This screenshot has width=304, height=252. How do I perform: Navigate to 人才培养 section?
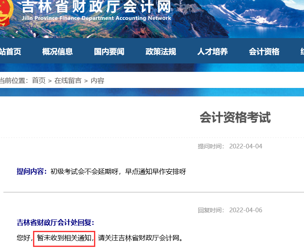(213, 52)
